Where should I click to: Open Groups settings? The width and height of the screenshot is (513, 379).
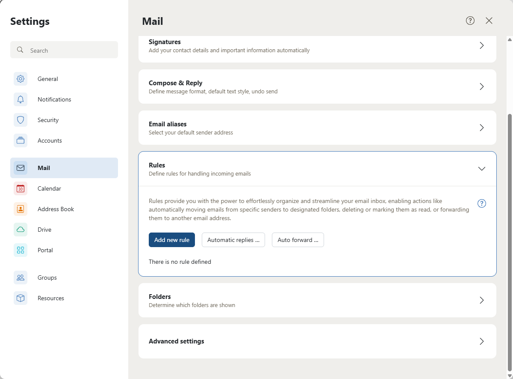tap(64, 278)
